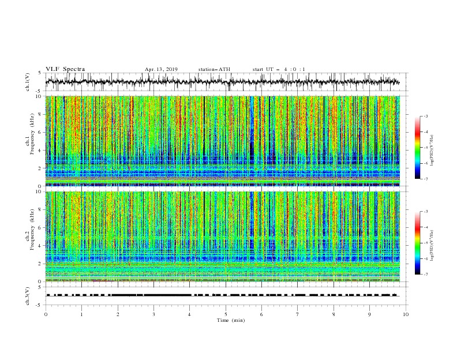Click x-axis tick label "8" on Time axis
457x353 pixels.
click(334, 314)
